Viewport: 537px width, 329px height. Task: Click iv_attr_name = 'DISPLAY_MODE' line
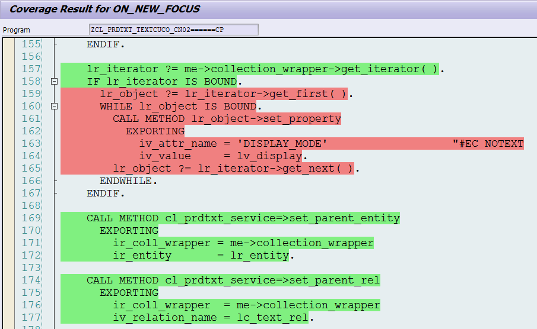[x=233, y=143]
